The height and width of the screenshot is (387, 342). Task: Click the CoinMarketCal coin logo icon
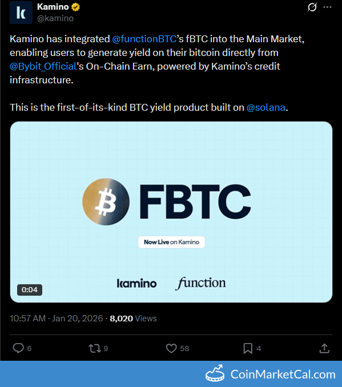(x=215, y=373)
